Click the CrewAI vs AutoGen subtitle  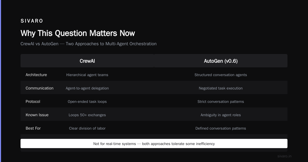tap(89, 44)
